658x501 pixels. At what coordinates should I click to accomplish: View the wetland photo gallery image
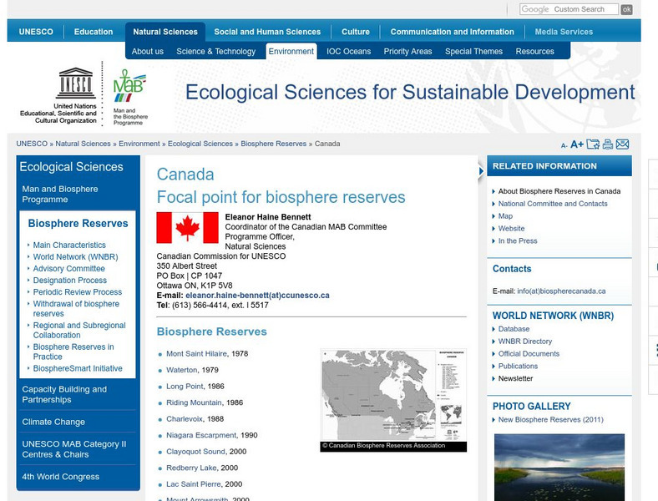(x=559, y=468)
